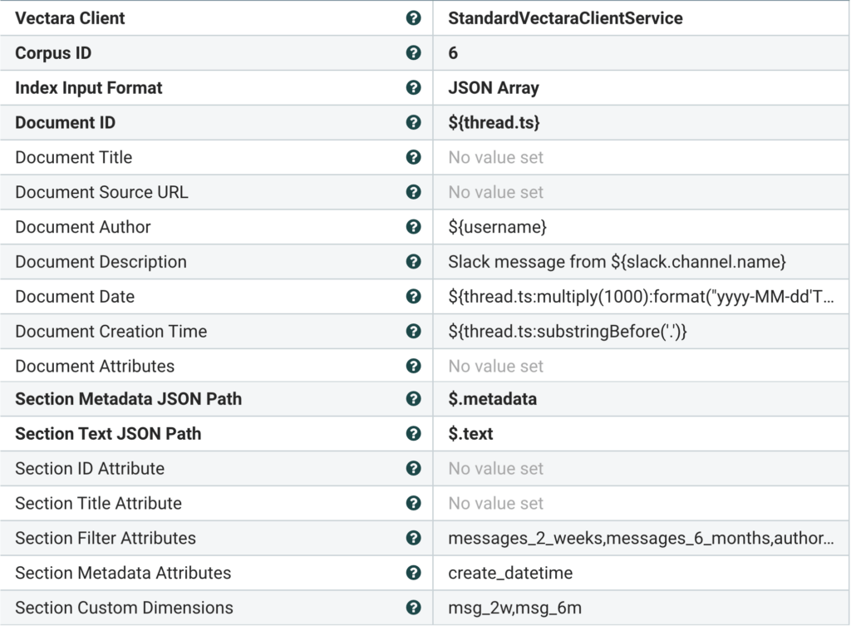Image resolution: width=851 pixels, height=626 pixels.
Task: View help for Section Filter Attributes
Action: tap(413, 538)
